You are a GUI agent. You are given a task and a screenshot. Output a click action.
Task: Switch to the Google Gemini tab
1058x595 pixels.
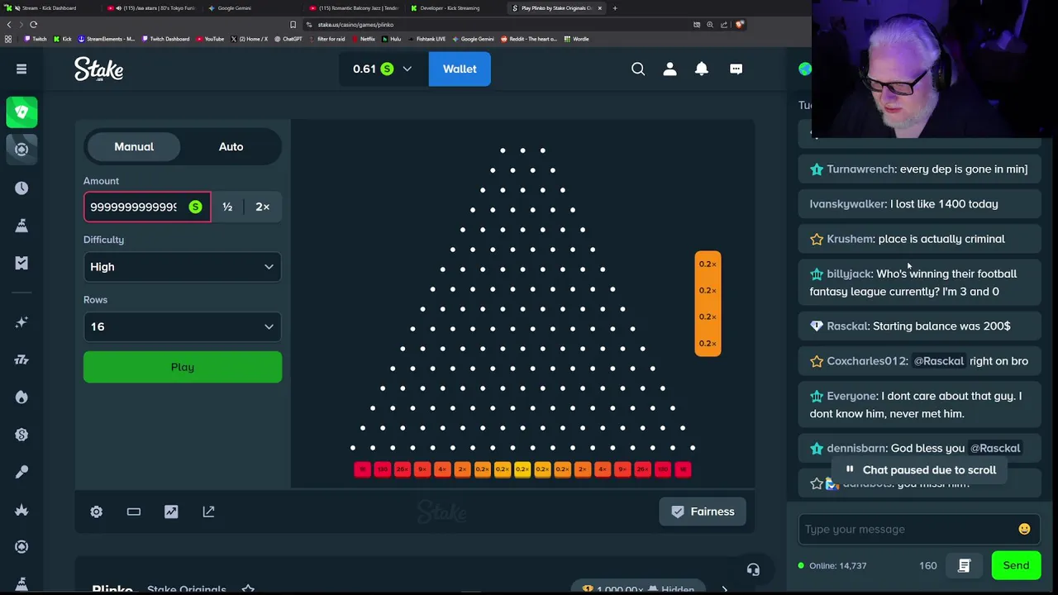coord(253,8)
